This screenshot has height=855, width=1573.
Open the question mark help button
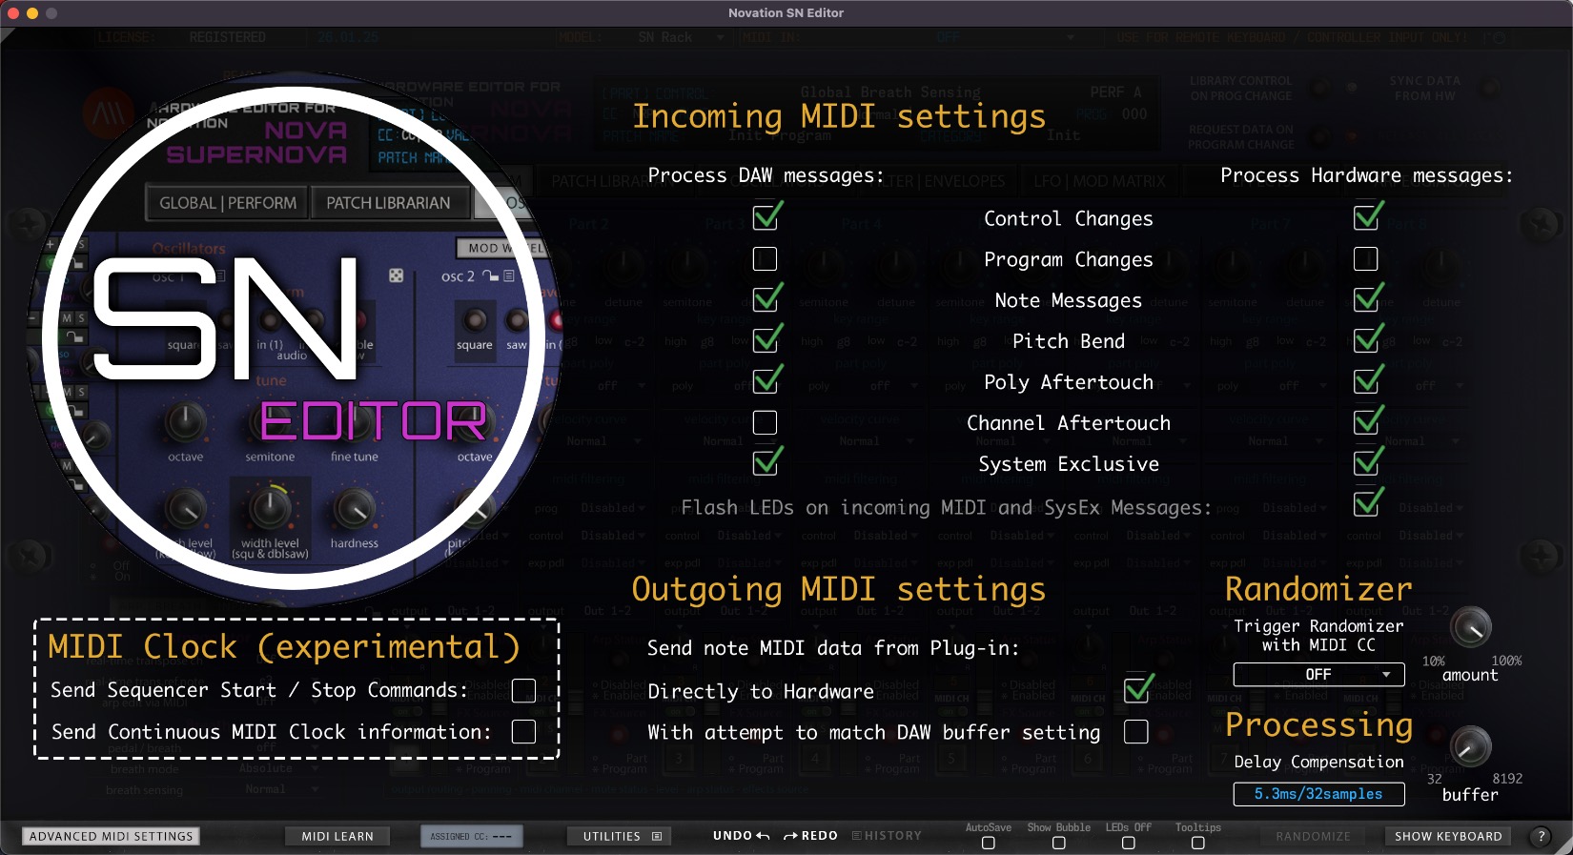point(1541,836)
